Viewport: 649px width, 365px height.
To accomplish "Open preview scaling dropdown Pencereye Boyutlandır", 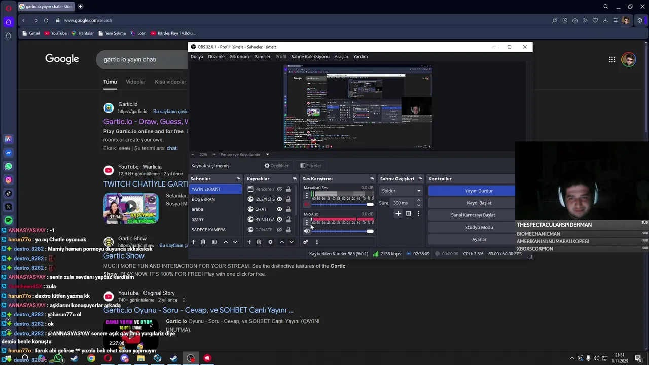I will pyautogui.click(x=267, y=154).
